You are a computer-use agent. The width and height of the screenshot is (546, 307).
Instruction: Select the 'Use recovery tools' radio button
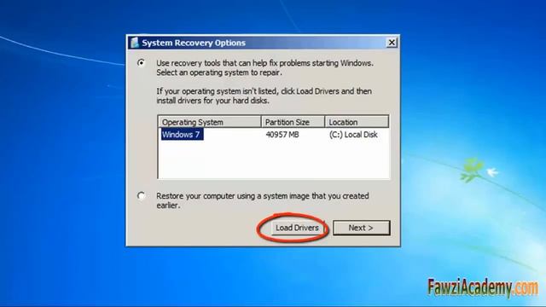[141, 63]
